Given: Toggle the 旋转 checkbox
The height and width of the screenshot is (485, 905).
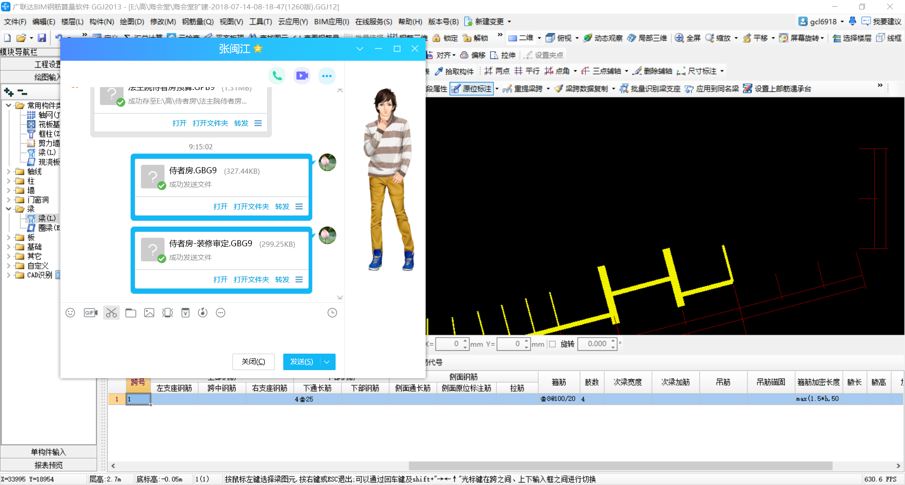Looking at the screenshot, I should point(552,344).
